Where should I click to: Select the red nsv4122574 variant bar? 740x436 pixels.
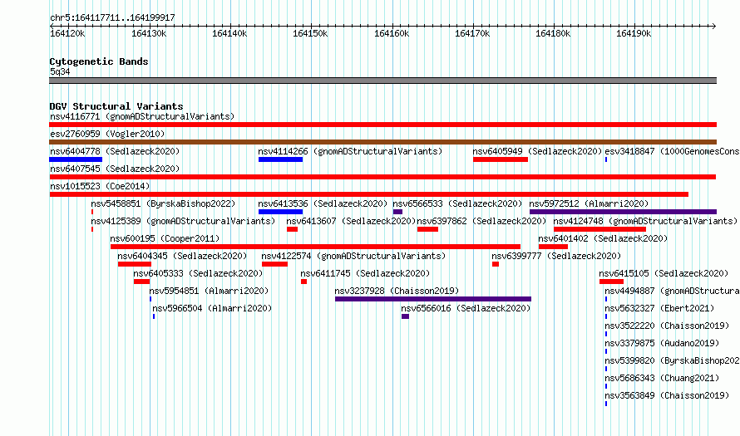click(x=274, y=264)
